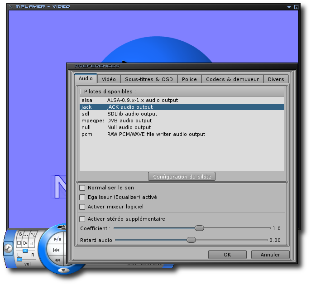Open the Sous-titres & OSD tab

[x=149, y=79]
